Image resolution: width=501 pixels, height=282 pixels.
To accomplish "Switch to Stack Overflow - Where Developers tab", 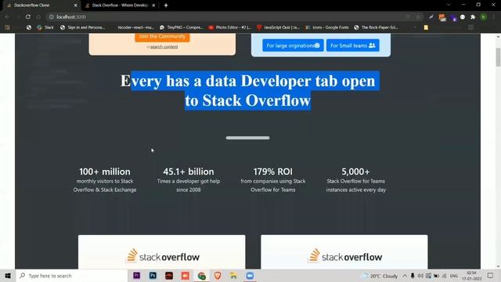I will click(x=120, y=5).
